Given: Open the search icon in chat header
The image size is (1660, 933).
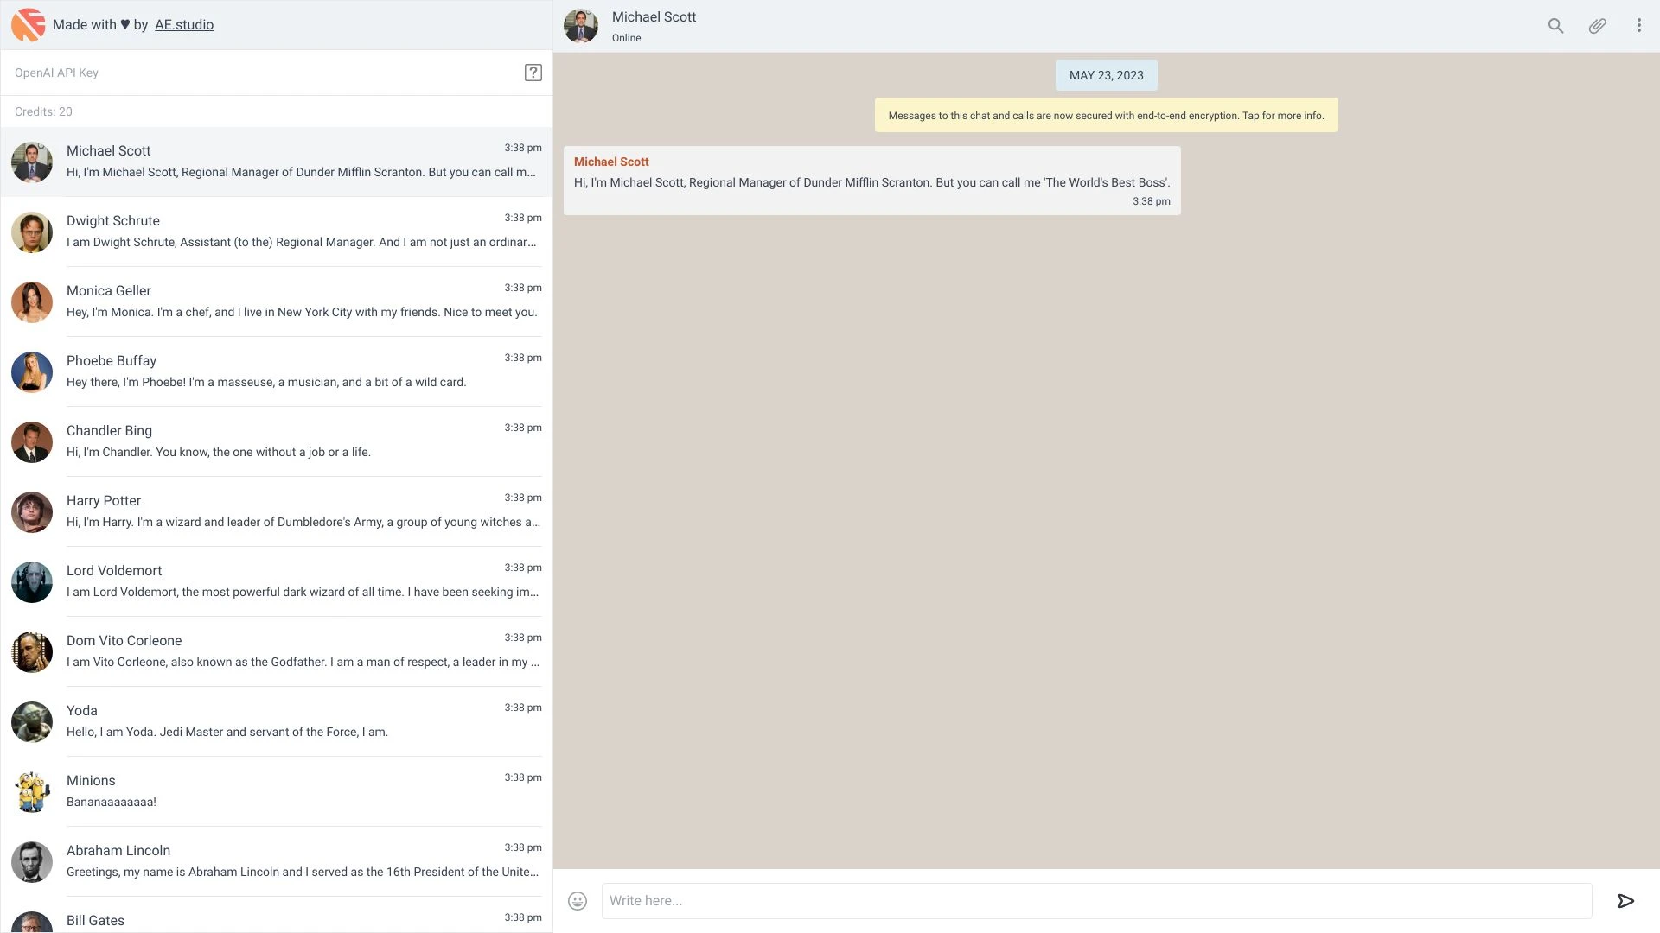Looking at the screenshot, I should tap(1555, 26).
